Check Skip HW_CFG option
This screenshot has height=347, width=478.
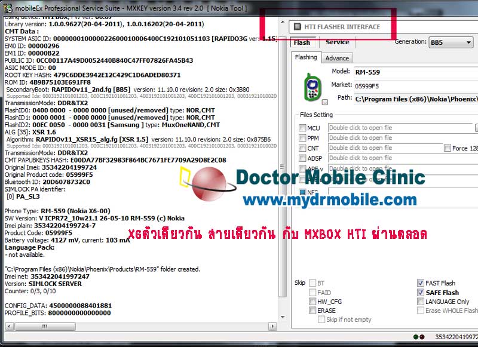click(x=312, y=301)
